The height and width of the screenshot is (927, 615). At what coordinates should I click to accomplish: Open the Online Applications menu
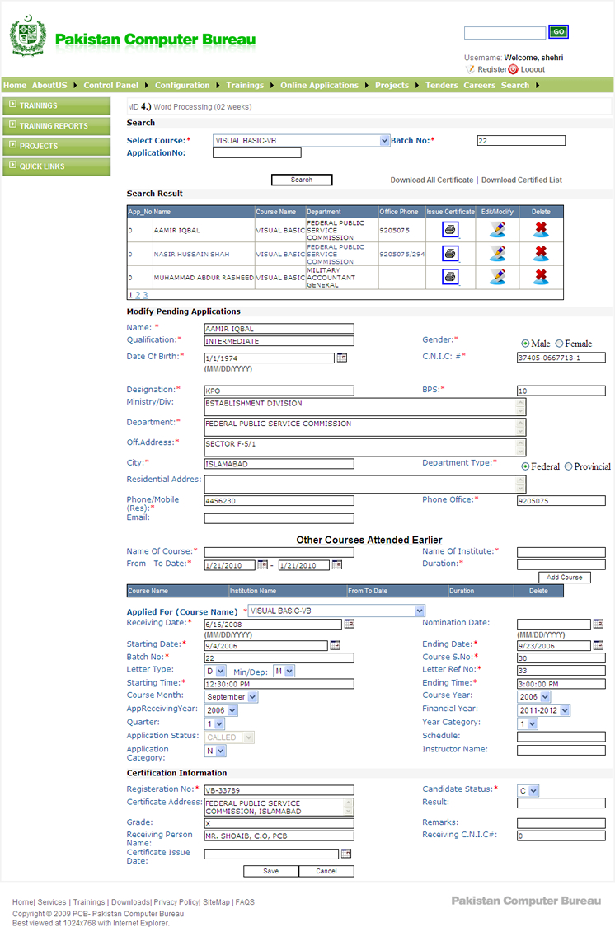319,85
